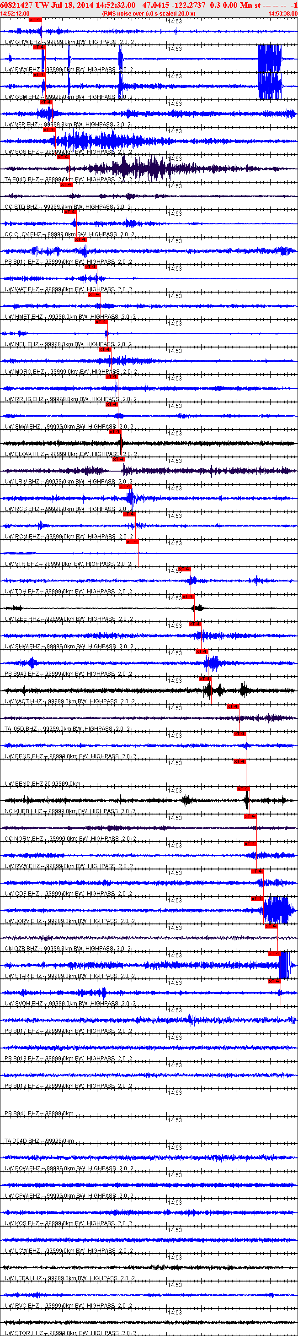The image size is (298, 1336).
Task: Select the 'UW LRIV BHZ' station label
Action: point(23,482)
